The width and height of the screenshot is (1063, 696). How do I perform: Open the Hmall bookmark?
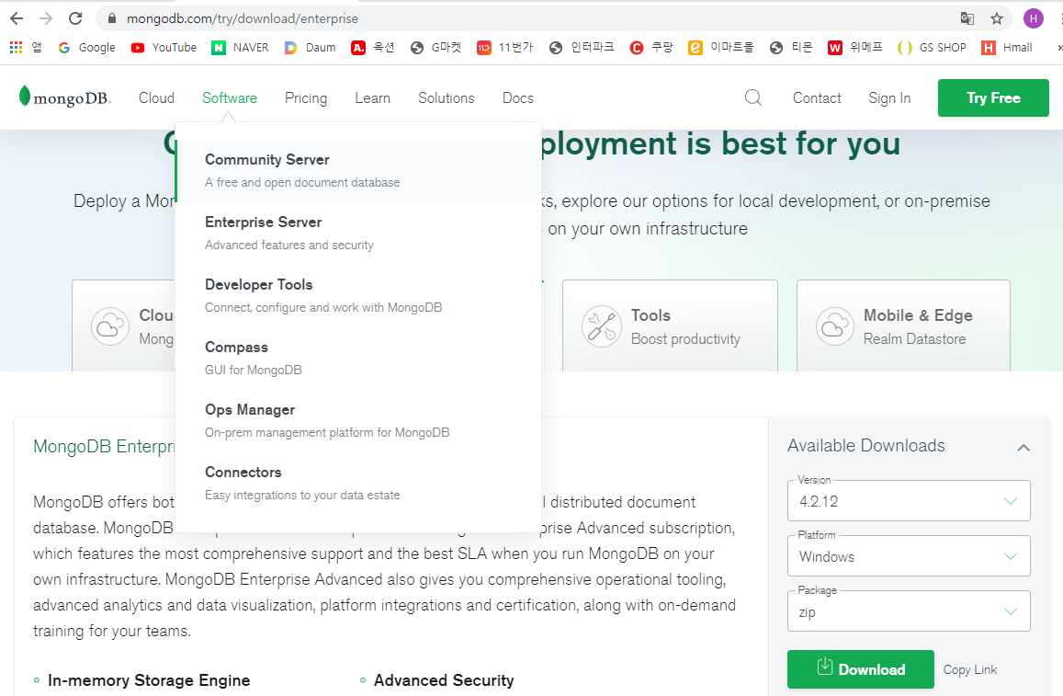click(x=1007, y=48)
